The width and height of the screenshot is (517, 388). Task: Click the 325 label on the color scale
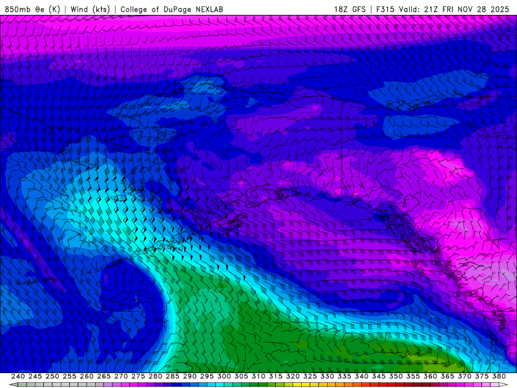(x=310, y=376)
